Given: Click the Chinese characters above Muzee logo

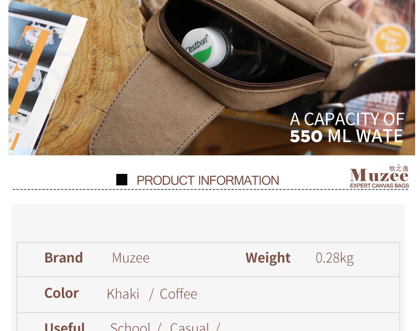Looking at the screenshot, I should [399, 168].
